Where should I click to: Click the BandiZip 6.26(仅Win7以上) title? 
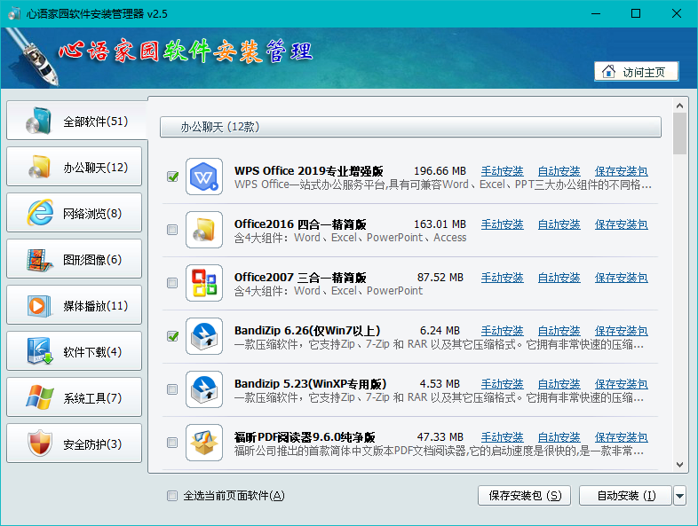307,331
